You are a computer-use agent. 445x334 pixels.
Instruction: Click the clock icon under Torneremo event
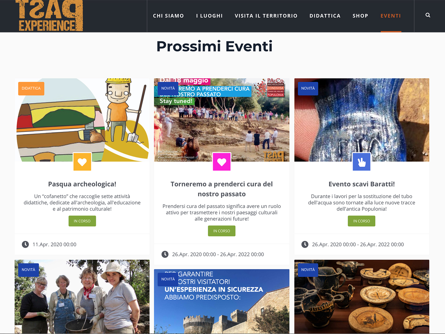(165, 254)
